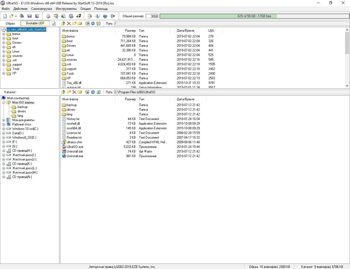This screenshot has height=269, width=350.
Task: Click the Make CD/DVD image icon
Action: coord(48,16)
